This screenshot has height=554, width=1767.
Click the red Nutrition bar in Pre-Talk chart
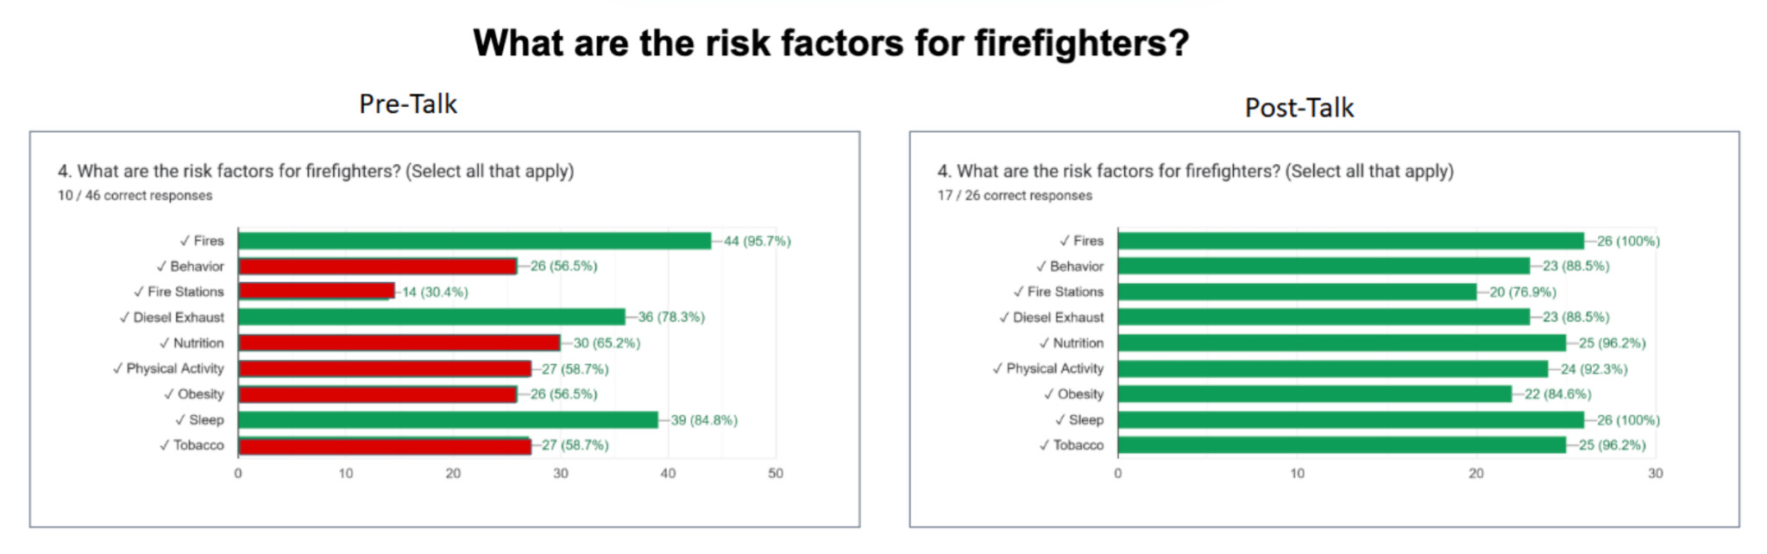click(x=399, y=343)
